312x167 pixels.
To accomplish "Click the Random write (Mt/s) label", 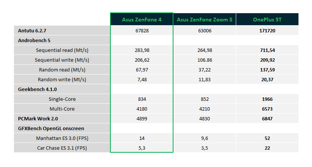I will pyautogui.click(x=62, y=79).
